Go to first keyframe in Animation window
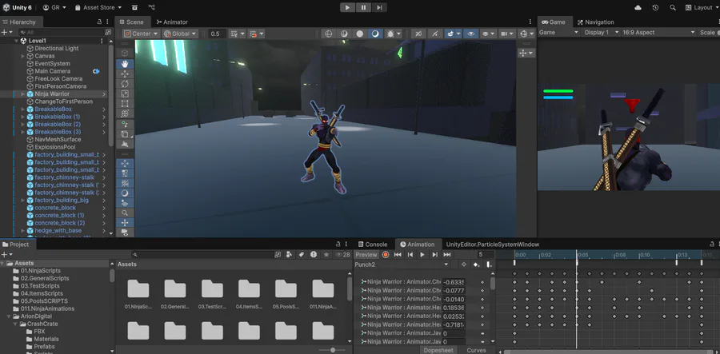 [x=398, y=254]
